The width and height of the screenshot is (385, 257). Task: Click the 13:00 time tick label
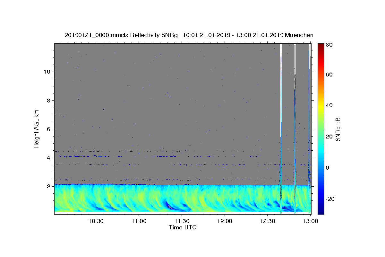311,221
